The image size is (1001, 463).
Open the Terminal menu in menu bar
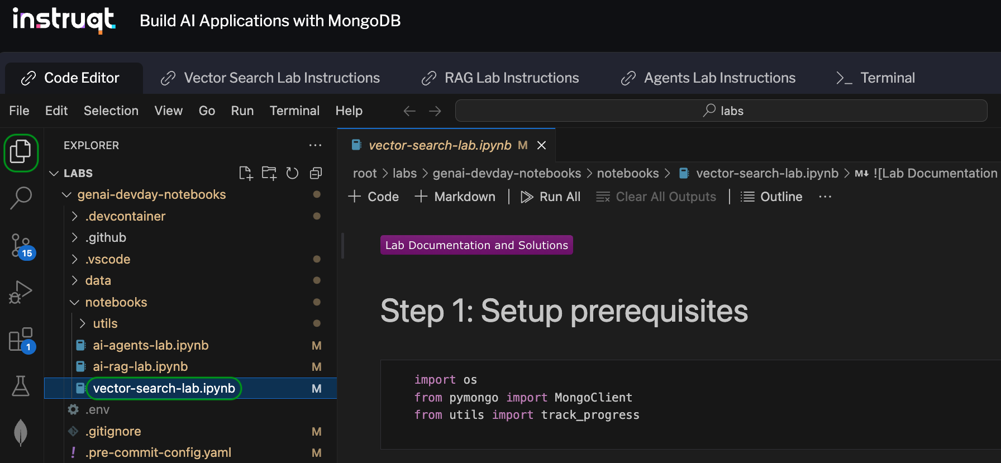pos(294,111)
